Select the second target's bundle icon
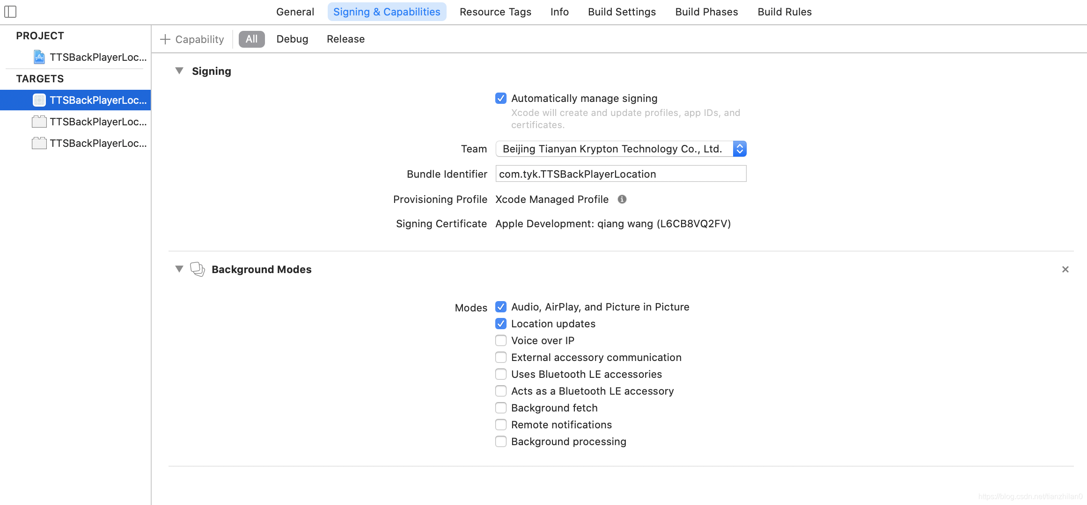This screenshot has height=505, width=1087. (39, 122)
